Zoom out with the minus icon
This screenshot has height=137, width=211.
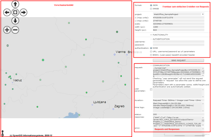(15, 30)
